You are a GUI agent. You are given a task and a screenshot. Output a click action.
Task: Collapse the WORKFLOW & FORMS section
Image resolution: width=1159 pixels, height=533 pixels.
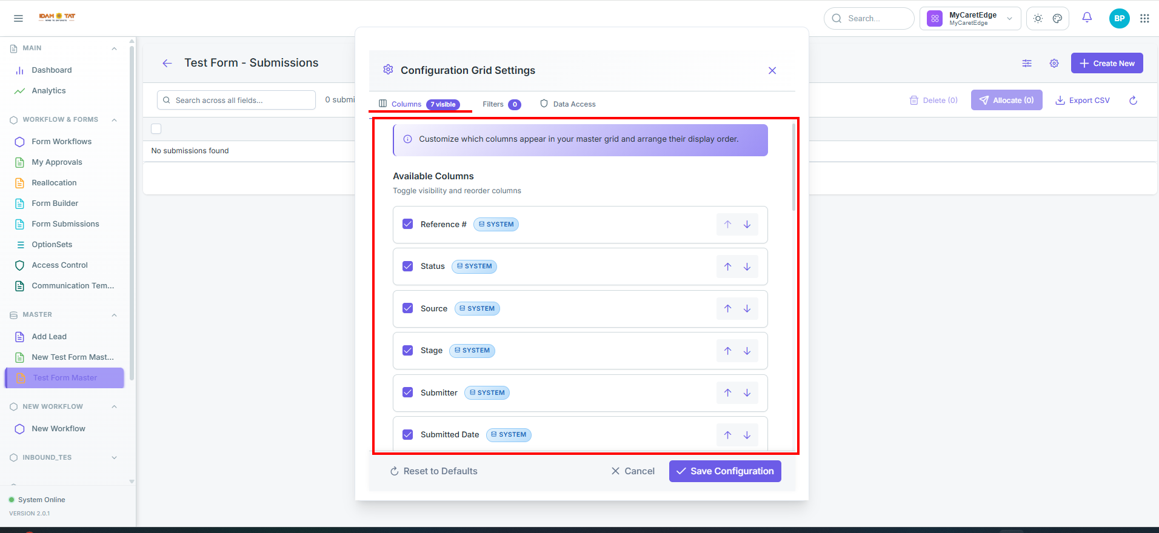(114, 120)
